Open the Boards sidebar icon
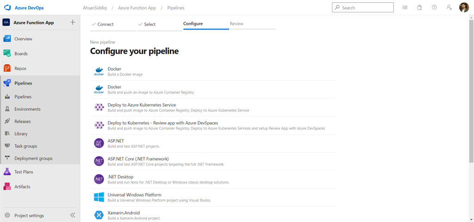The image size is (474, 222). click(x=7, y=54)
